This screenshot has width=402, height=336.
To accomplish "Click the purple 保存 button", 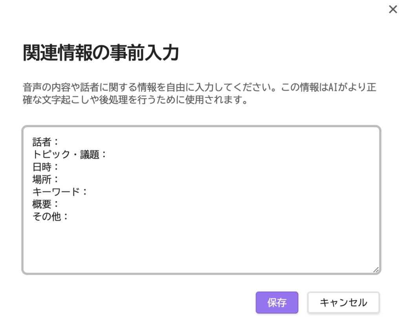I will coord(277,302).
